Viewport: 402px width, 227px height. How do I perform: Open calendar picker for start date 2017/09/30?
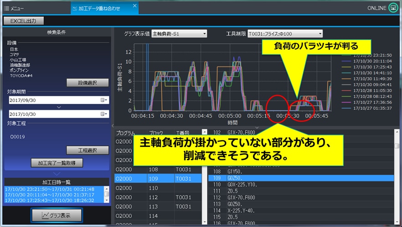tap(103, 100)
